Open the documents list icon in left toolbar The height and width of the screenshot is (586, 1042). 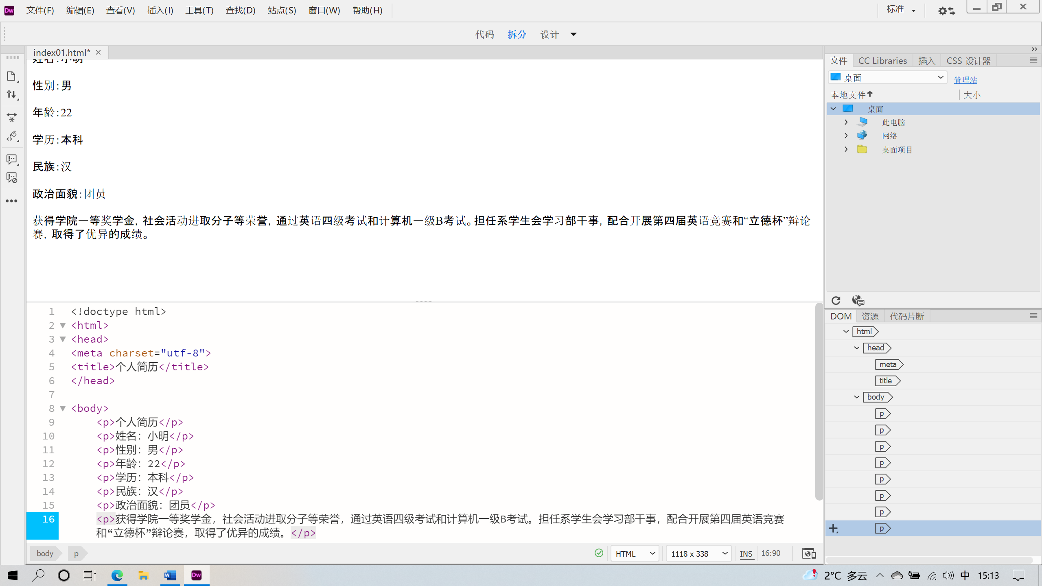click(x=12, y=76)
